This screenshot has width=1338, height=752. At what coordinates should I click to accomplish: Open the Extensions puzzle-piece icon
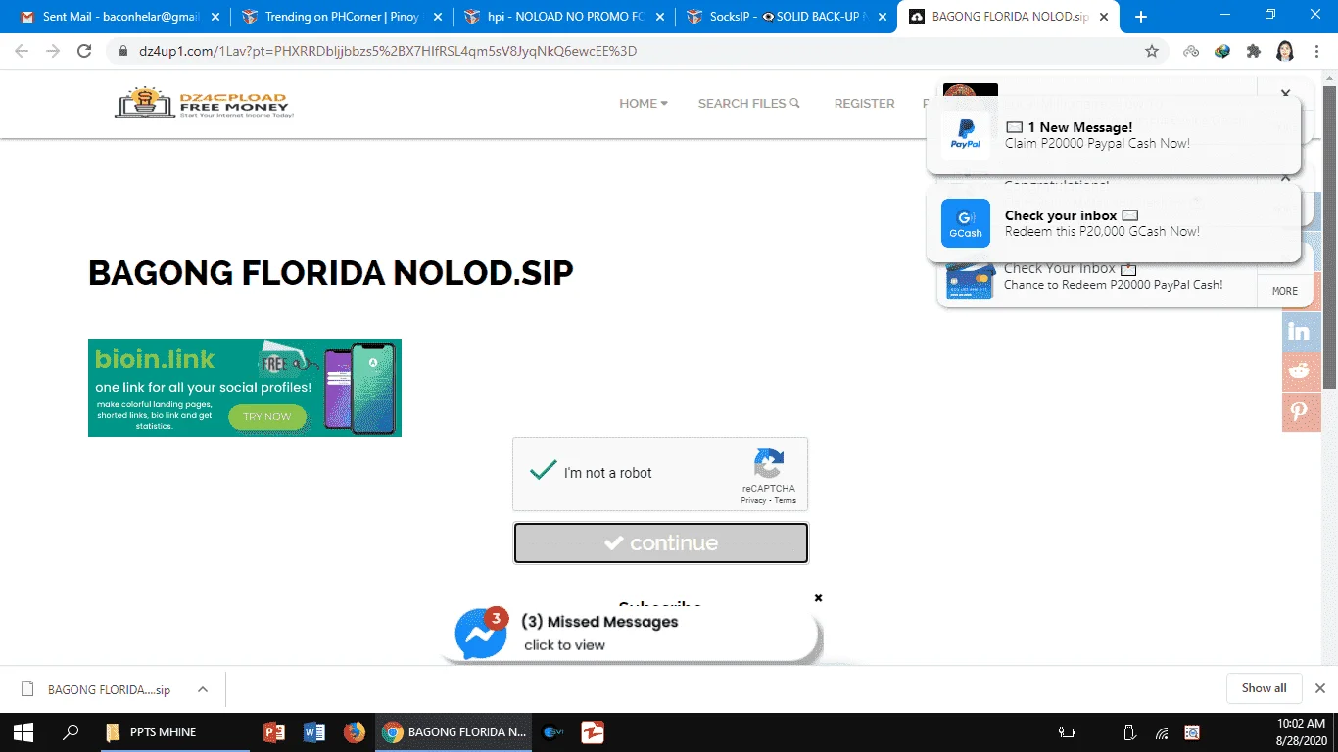[1254, 51]
